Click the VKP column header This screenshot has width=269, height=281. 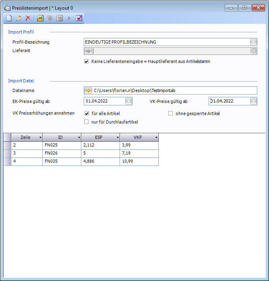point(137,138)
